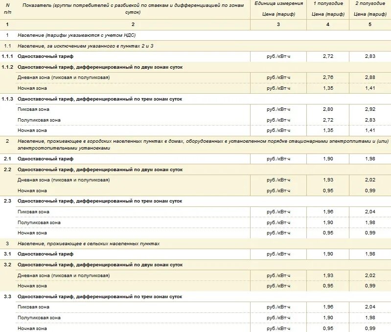This screenshot has height=332, width=391.
Task: Click the 'N п/п' column header
Action: [7, 8]
